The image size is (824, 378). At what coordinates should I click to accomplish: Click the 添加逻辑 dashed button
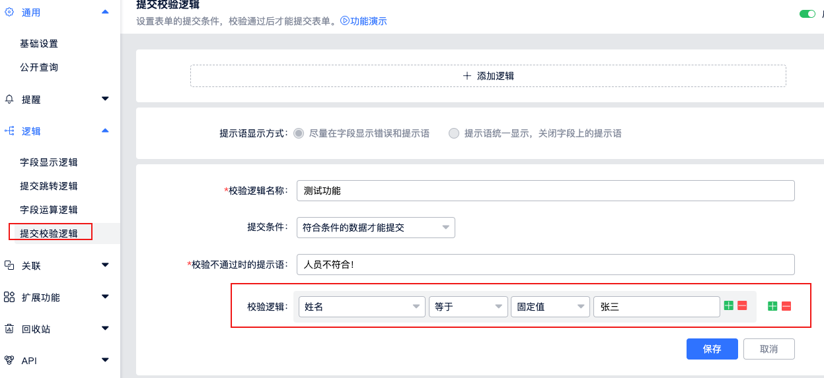point(488,76)
